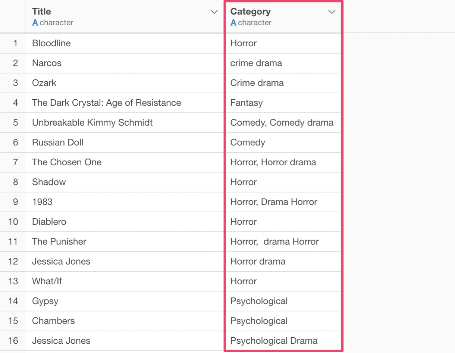
Task: Click the 'crime drama' lowercase category cell
Action: [256, 63]
